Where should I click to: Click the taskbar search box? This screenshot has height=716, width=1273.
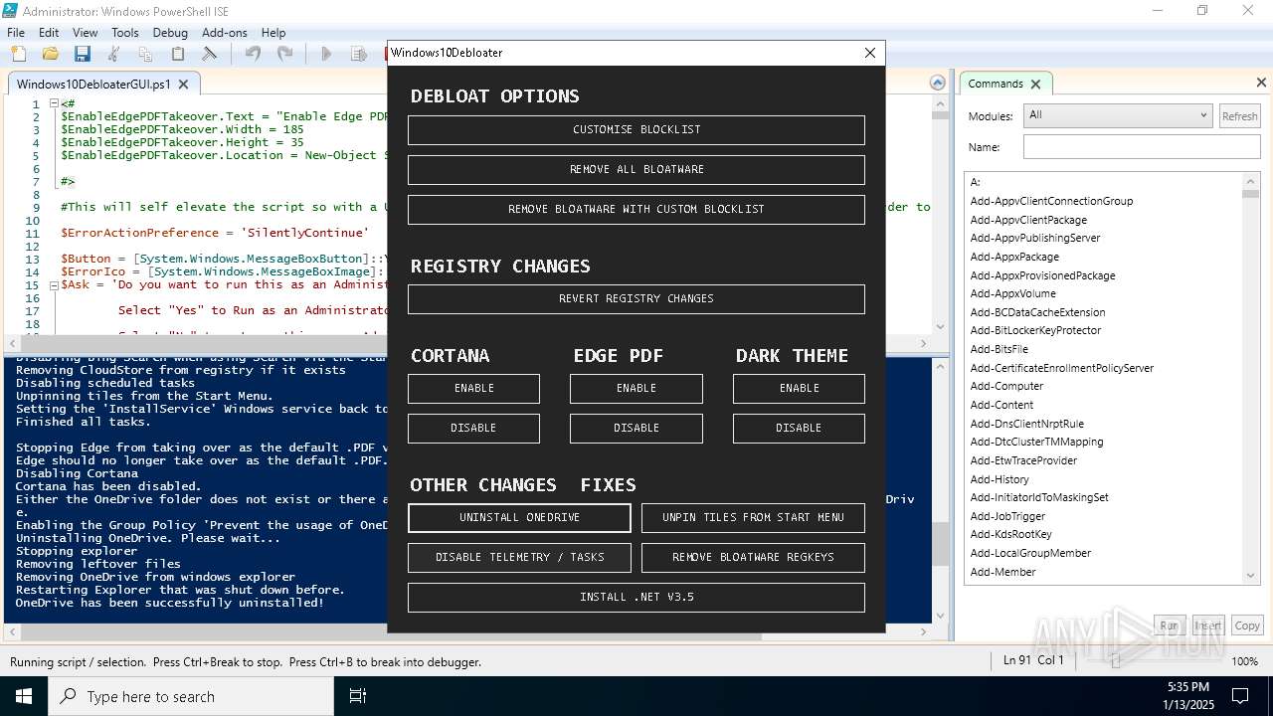point(193,696)
